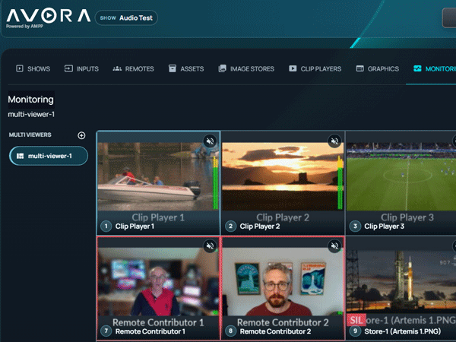
Task: Click the Powered by AMPP text
Action: pos(25,26)
